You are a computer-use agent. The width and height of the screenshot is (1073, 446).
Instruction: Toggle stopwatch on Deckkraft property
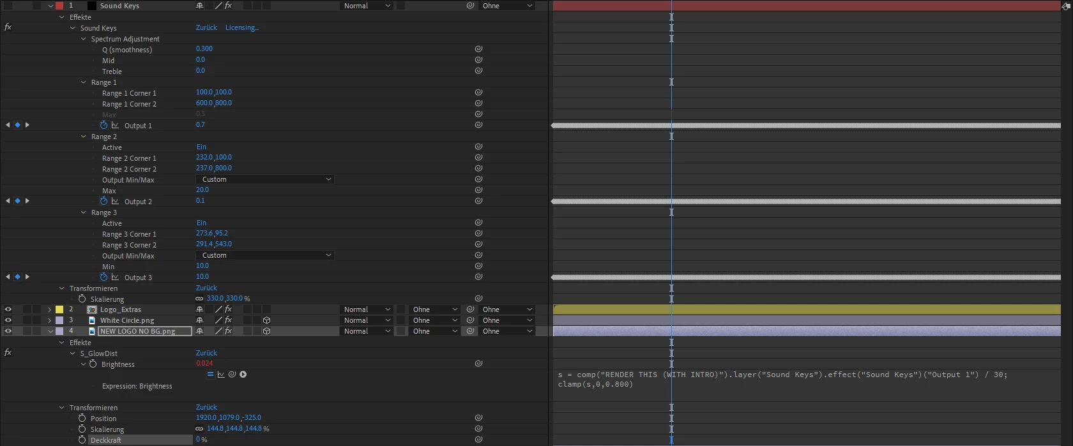pyautogui.click(x=82, y=440)
